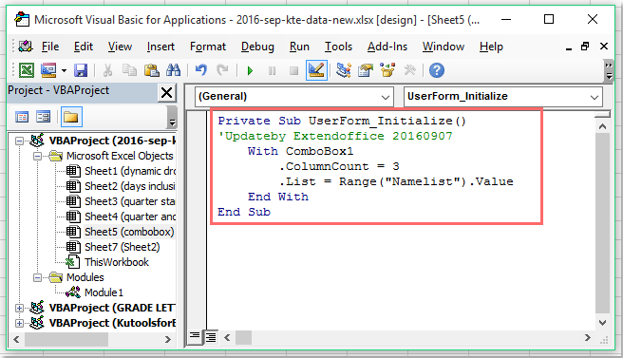
Task: Open the Properties Window toolbar icon
Action: 366,70
